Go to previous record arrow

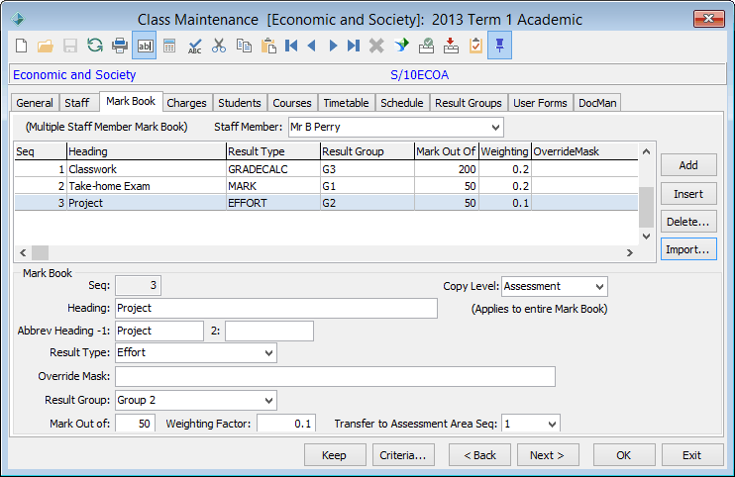pyautogui.click(x=312, y=46)
